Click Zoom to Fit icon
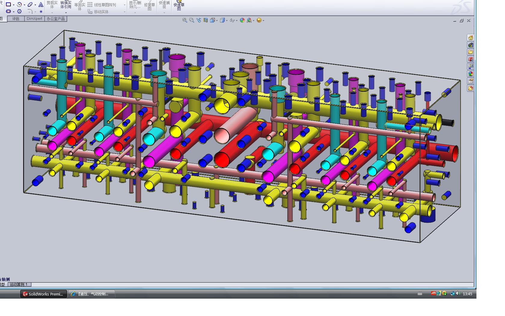505x316 pixels. pos(185,20)
